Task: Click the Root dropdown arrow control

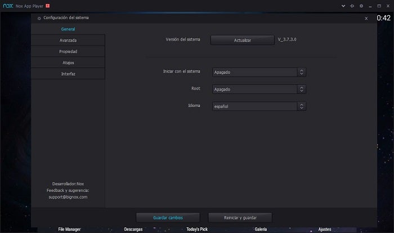Action: pyautogui.click(x=301, y=89)
